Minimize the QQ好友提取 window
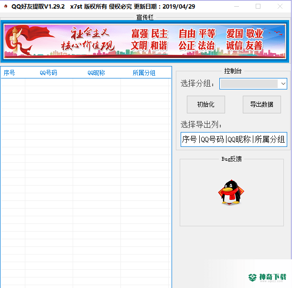The image size is (292, 288). [x=237, y=6]
